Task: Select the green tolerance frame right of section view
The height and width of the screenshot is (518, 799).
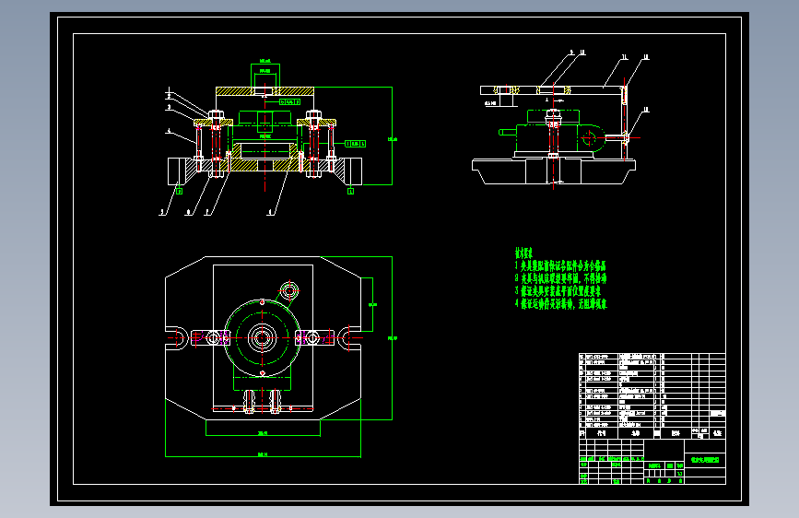Action: point(355,144)
